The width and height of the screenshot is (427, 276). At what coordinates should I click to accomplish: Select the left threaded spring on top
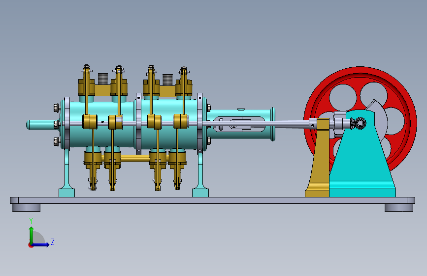(103, 79)
